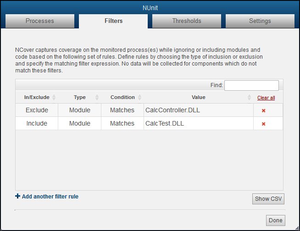Screen dimensions: 300x231
Task: Edit the CalcController.DLL value cell
Action: point(198,110)
